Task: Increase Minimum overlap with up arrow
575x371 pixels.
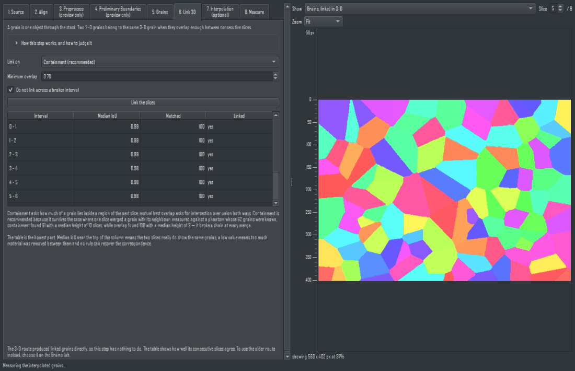Action: coord(275,74)
